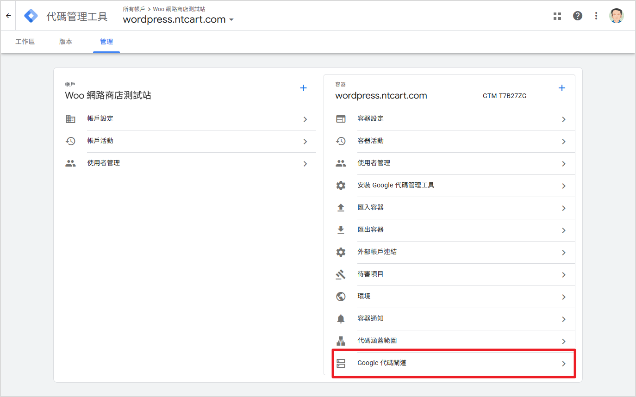Open the help question mark icon
This screenshot has width=636, height=397.
(x=578, y=16)
